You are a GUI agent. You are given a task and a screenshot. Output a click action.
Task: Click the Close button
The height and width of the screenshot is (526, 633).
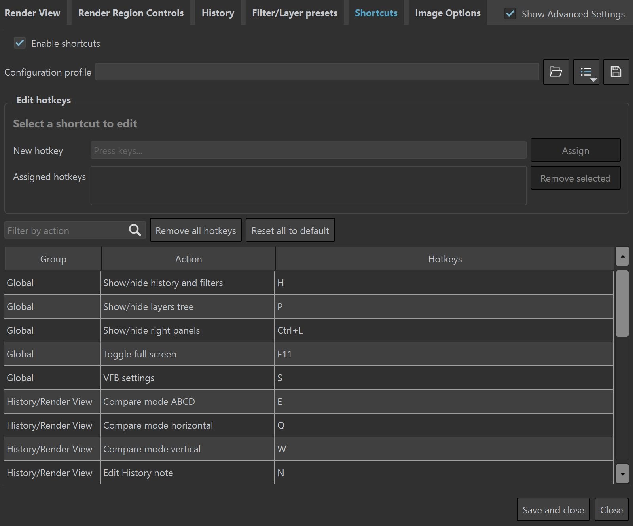point(612,509)
